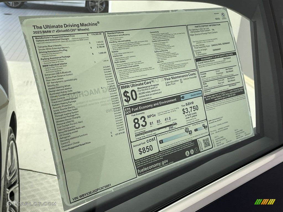Click the Wireless Device Charging line

68,119
